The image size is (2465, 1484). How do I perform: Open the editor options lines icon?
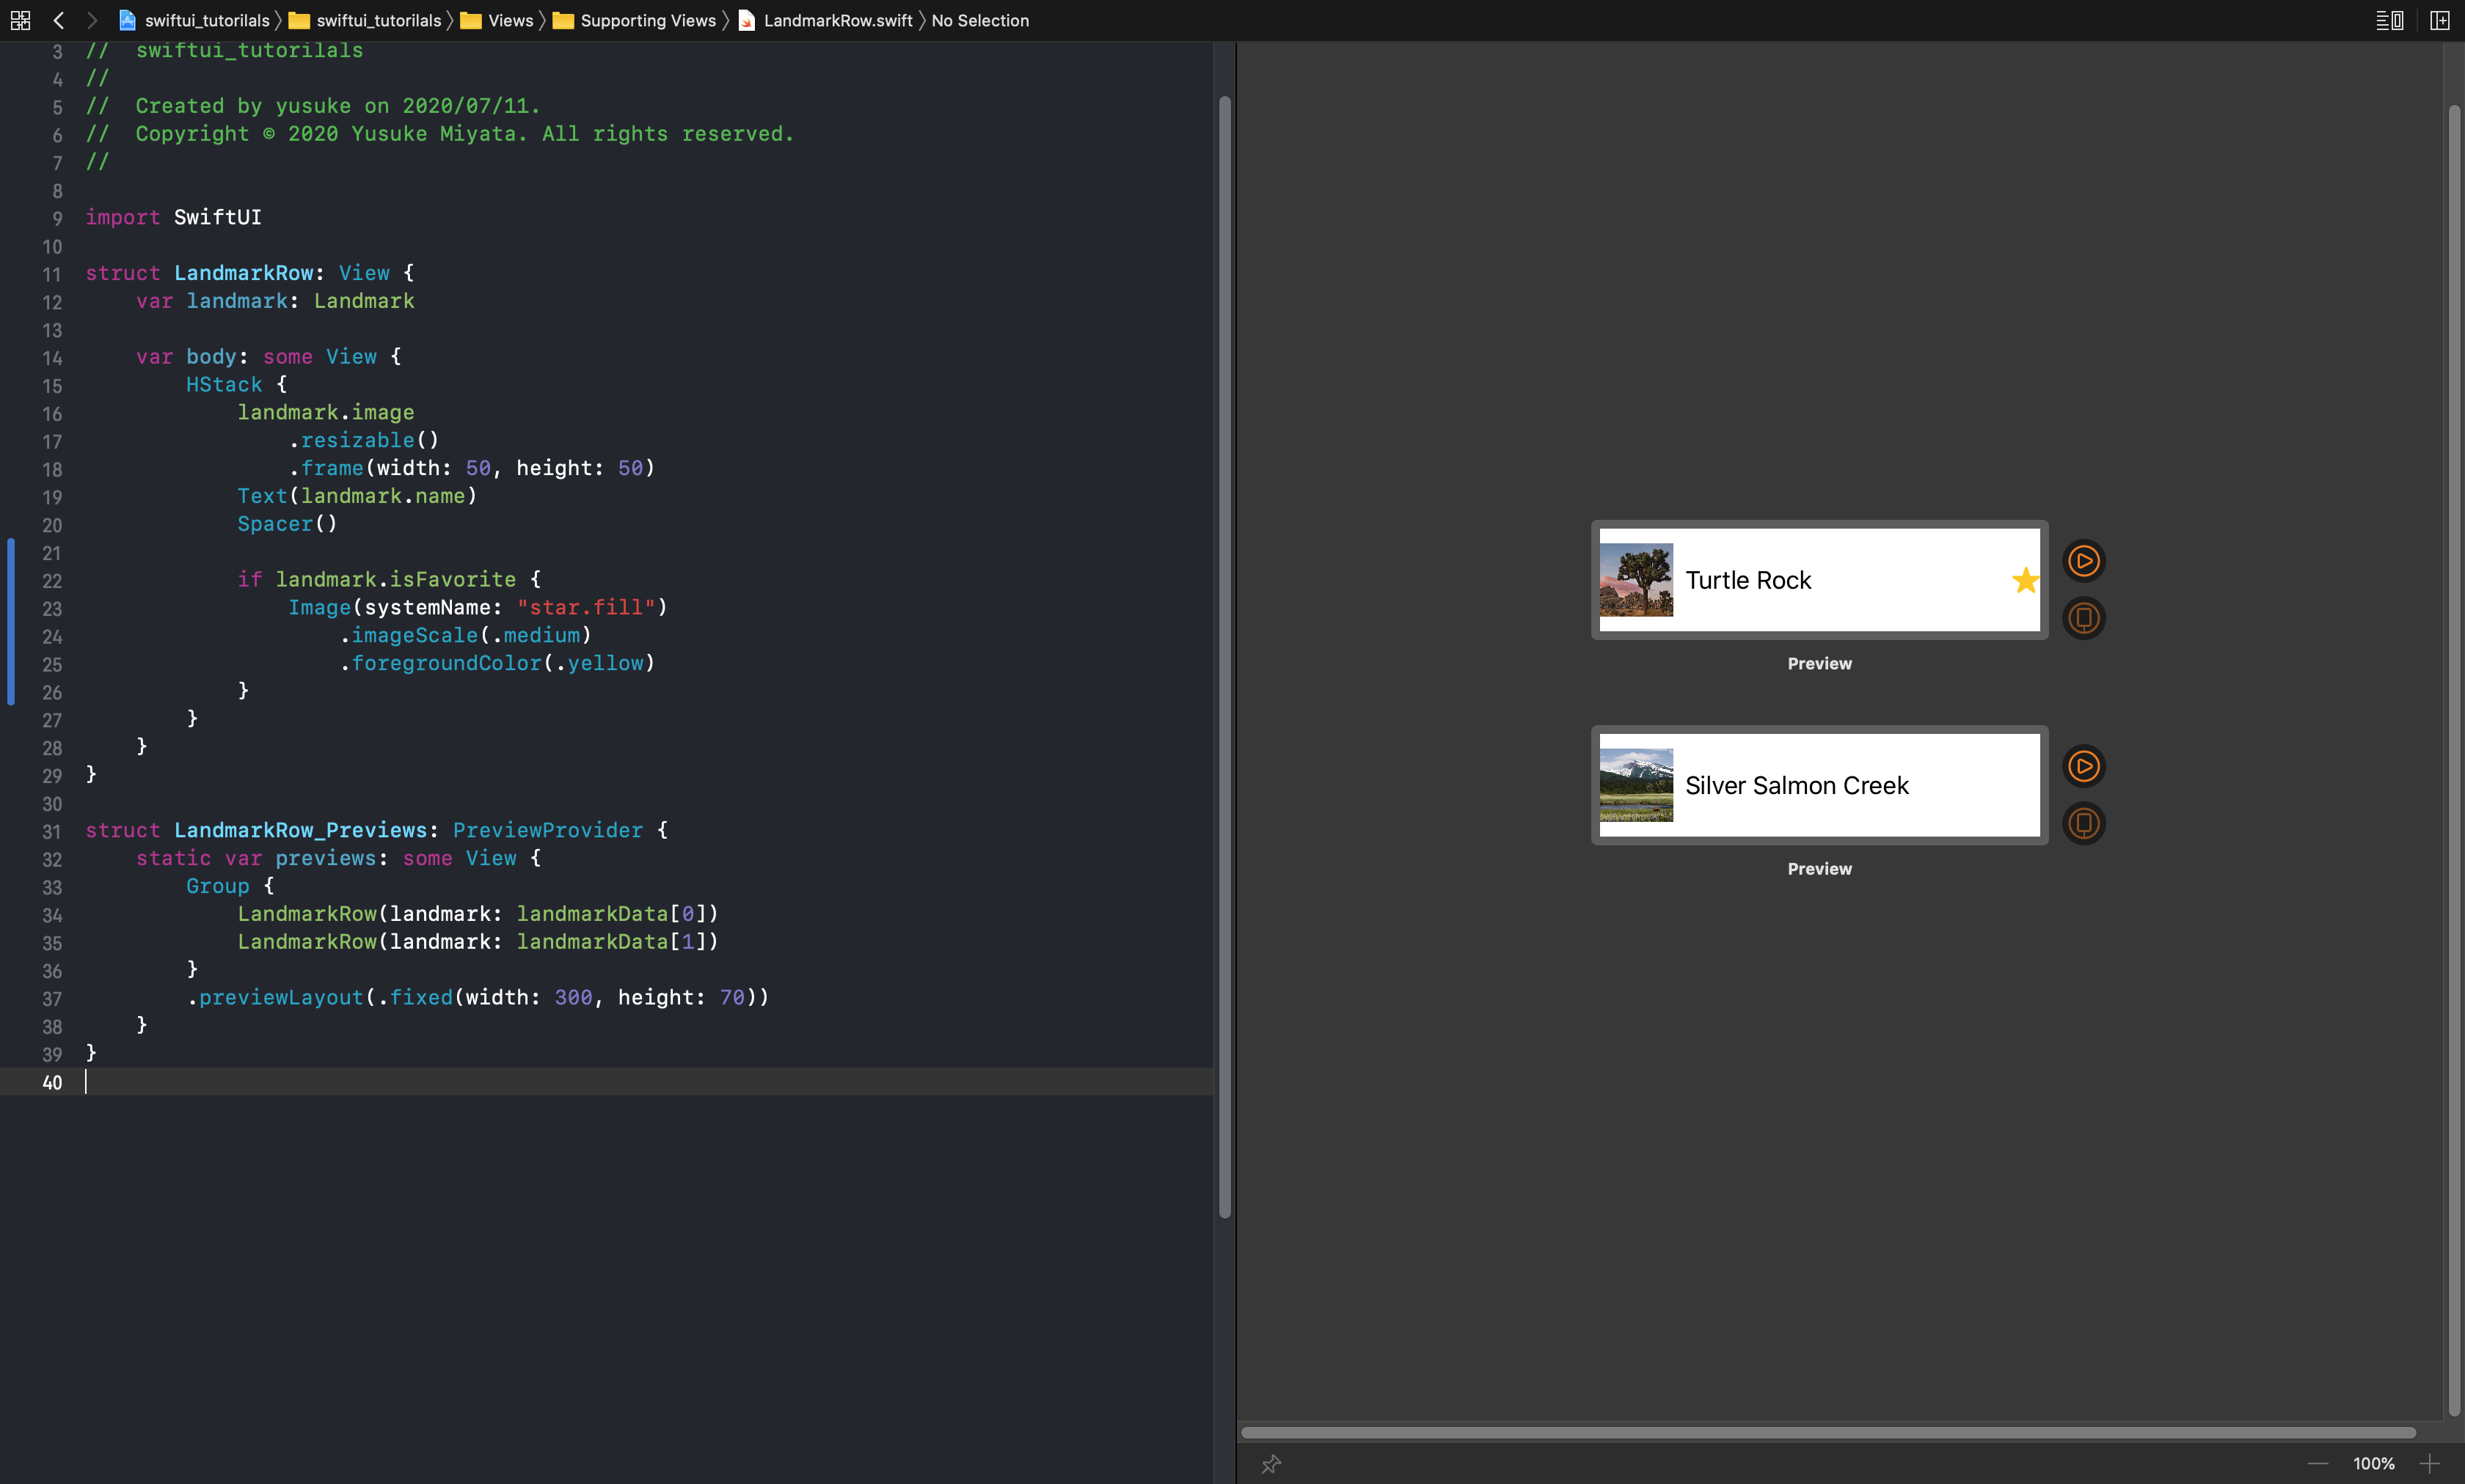2389,20
